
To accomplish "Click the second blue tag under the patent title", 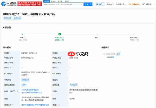I will pyautogui.click(x=17, y=18).
